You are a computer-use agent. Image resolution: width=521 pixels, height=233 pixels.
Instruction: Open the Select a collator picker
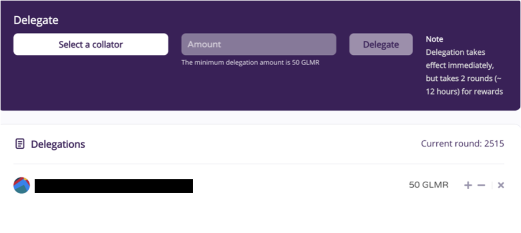coord(90,44)
